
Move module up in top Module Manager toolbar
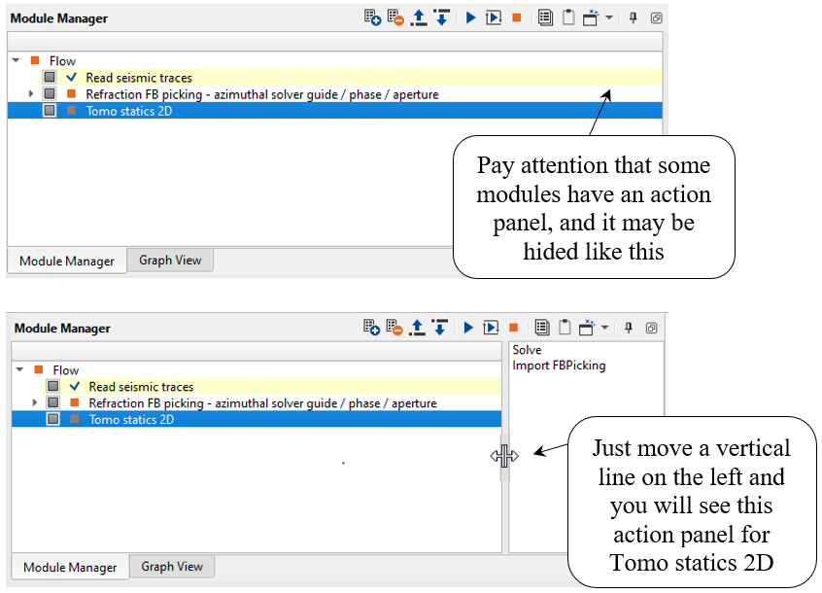click(419, 18)
